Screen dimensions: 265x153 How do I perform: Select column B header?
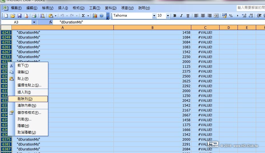tap(152, 27)
